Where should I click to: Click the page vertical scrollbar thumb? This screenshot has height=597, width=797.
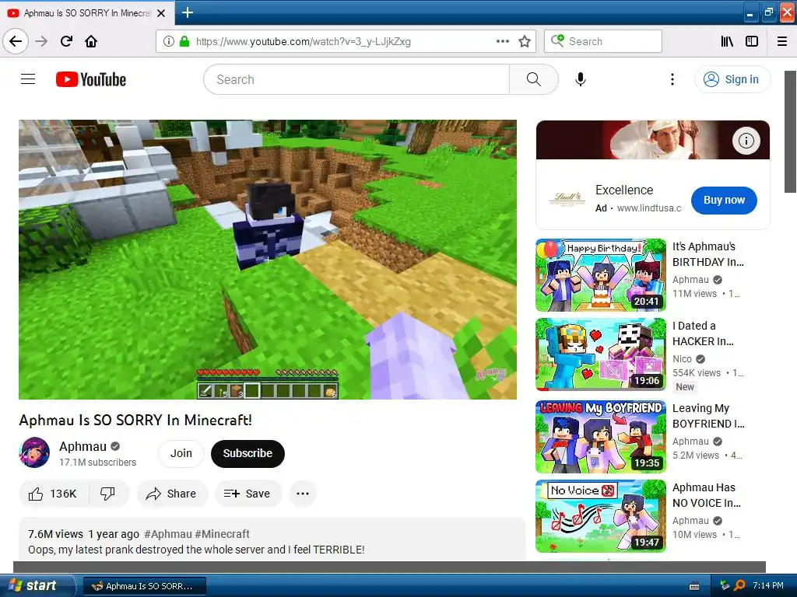pyautogui.click(x=791, y=131)
